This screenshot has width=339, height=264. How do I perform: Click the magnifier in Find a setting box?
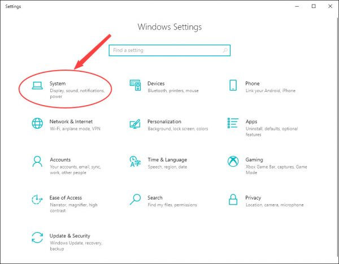click(x=225, y=50)
